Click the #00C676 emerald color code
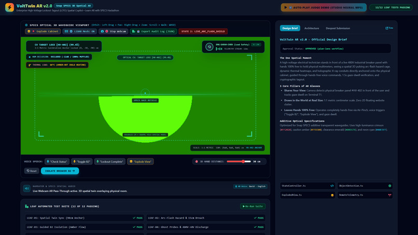418x235 pixels. click(350, 130)
